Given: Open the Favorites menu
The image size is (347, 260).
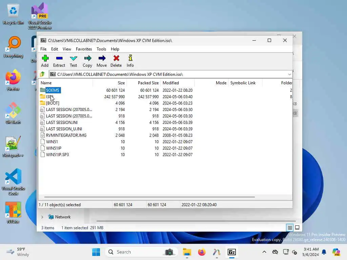Looking at the screenshot, I should tap(84, 49).
